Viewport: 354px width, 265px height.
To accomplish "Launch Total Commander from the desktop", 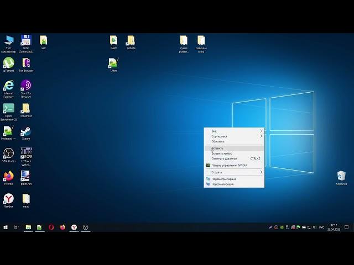I will click(x=26, y=44).
